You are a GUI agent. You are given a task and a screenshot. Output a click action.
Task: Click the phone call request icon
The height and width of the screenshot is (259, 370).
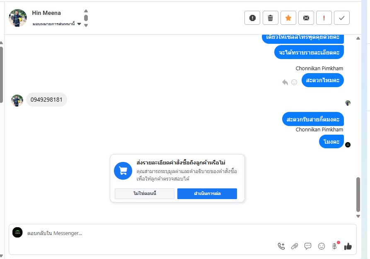(x=281, y=246)
